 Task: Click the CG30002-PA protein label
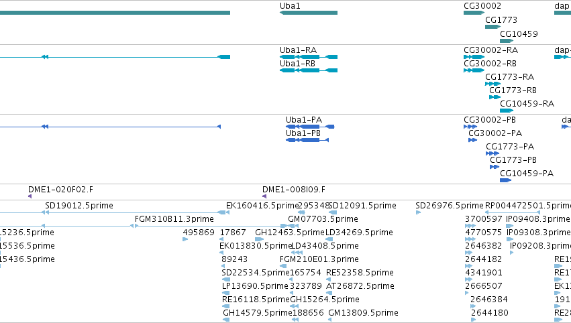click(x=495, y=133)
